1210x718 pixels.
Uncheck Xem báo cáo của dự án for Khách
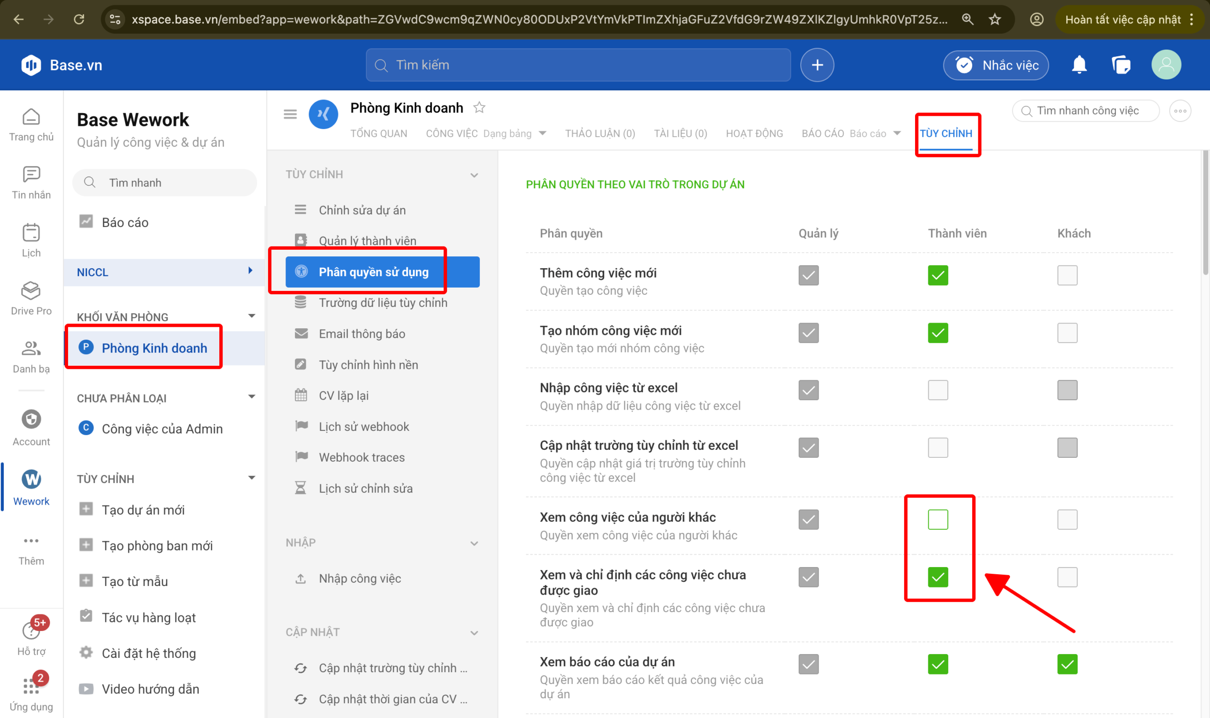point(1066,664)
